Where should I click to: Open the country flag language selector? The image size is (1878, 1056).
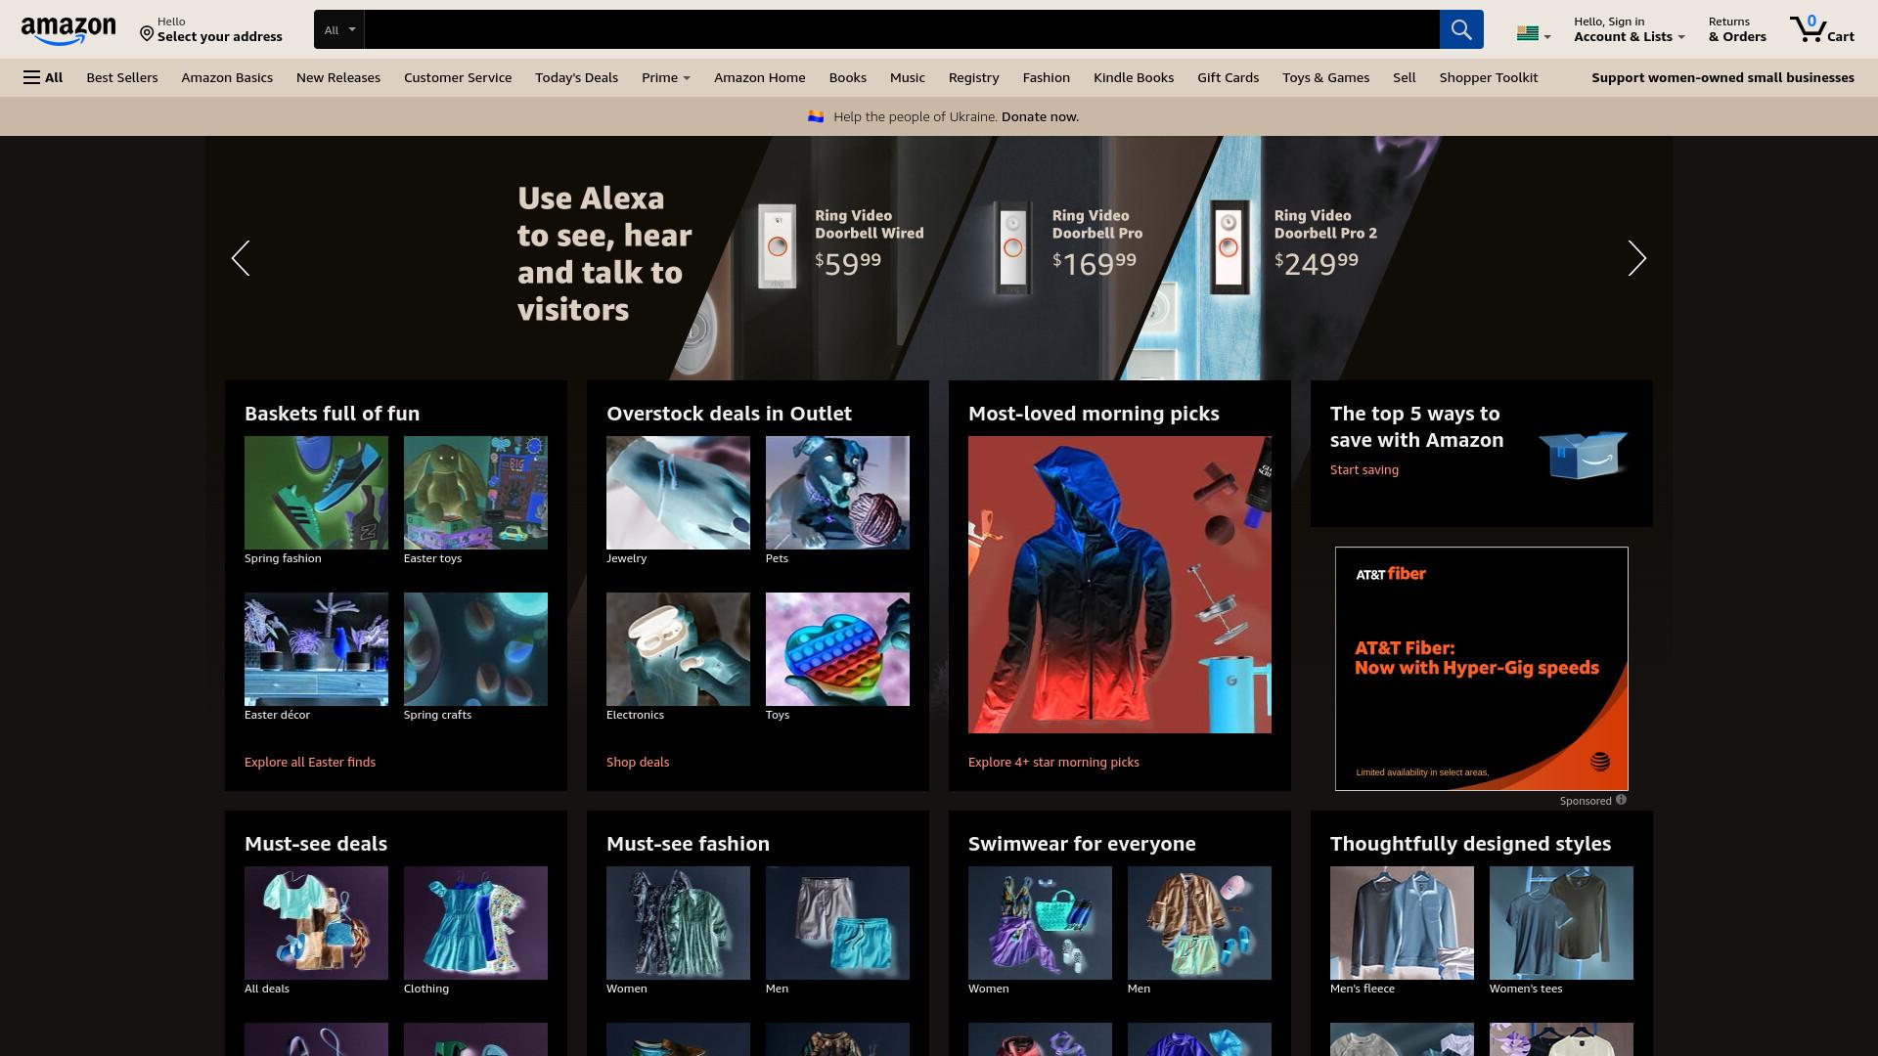pyautogui.click(x=1533, y=34)
